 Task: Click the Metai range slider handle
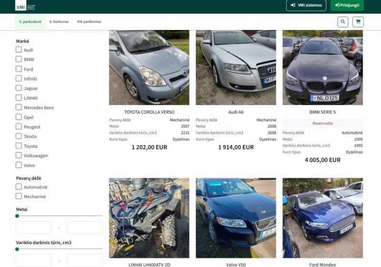(x=17, y=216)
